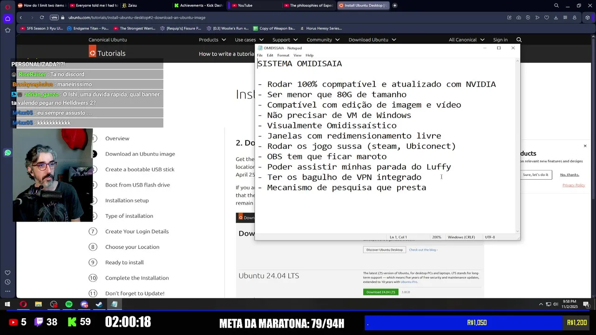596x335 pixels.
Task: Select 'Don't forget to Update!' step
Action: (x=135, y=294)
